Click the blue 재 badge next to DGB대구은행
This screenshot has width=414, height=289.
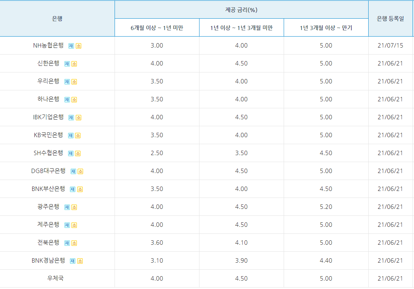click(73, 172)
